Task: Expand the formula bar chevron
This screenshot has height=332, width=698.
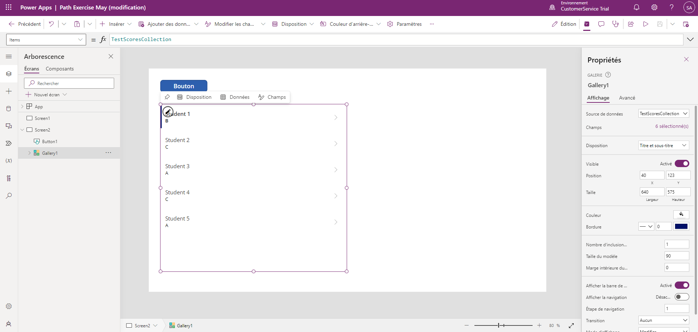Action: pos(690,40)
